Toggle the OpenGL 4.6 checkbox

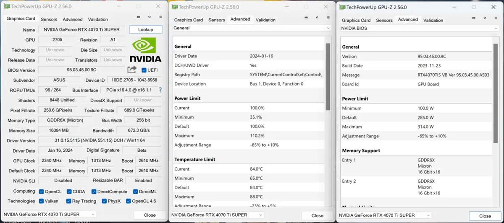click(x=128, y=201)
